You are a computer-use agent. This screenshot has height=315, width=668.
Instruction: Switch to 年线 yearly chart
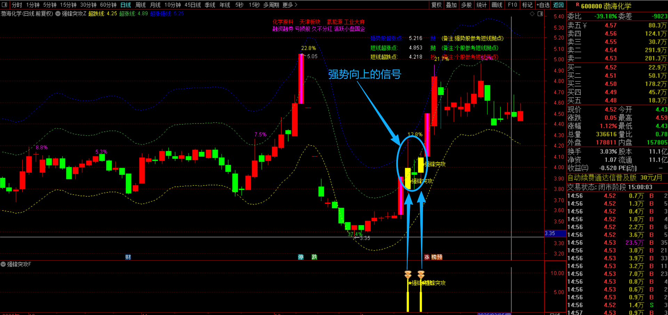coord(225,5)
